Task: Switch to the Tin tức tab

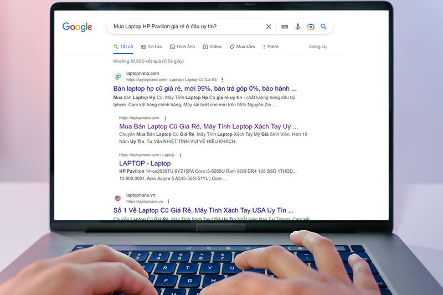Action: (151, 46)
